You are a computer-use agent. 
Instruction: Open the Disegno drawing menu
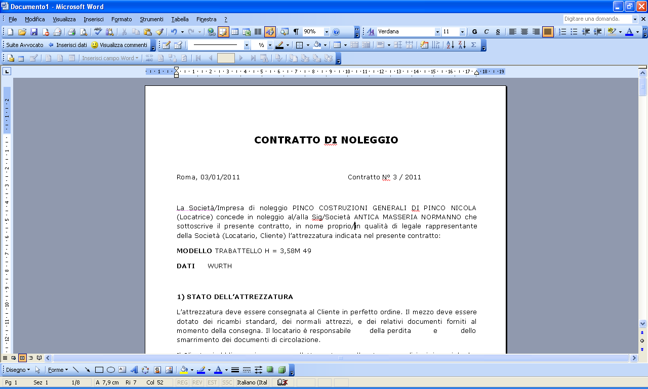18,370
